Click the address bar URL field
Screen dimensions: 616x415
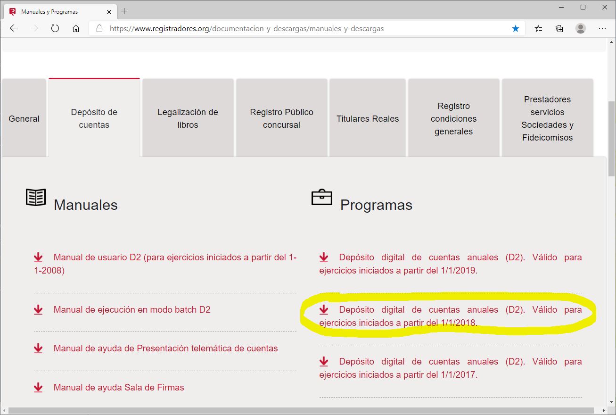click(x=302, y=28)
